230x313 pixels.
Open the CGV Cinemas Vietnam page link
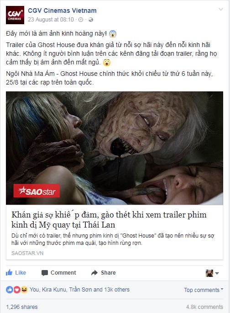pyautogui.click(x=62, y=11)
